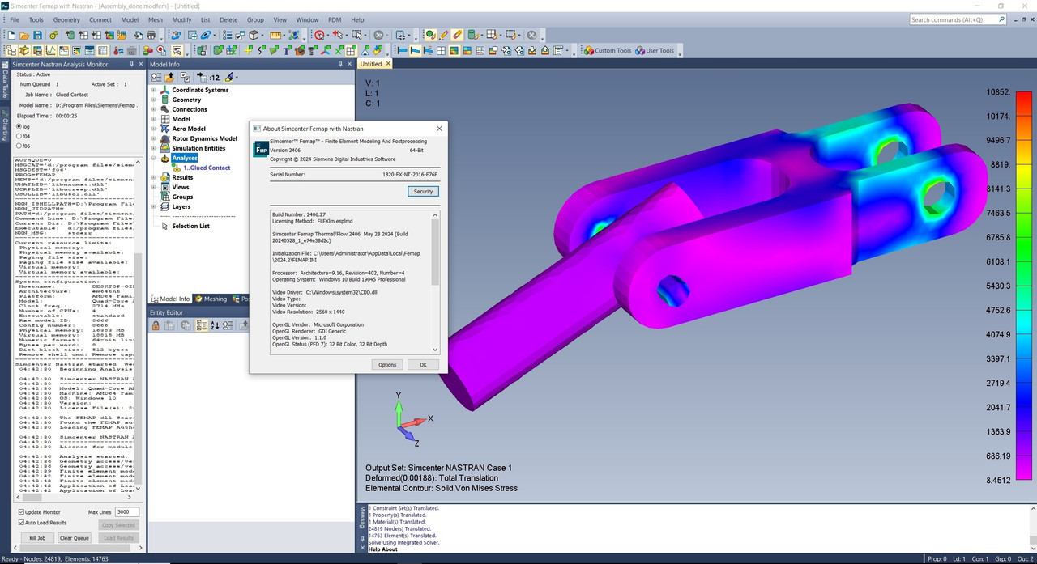1037x564 pixels.
Task: Switch to the Meshing tab
Action: point(211,299)
